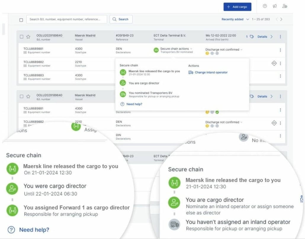Screen dimensions: 305x239
Task: Click the help question mark icon in header
Action: pos(265,6)
